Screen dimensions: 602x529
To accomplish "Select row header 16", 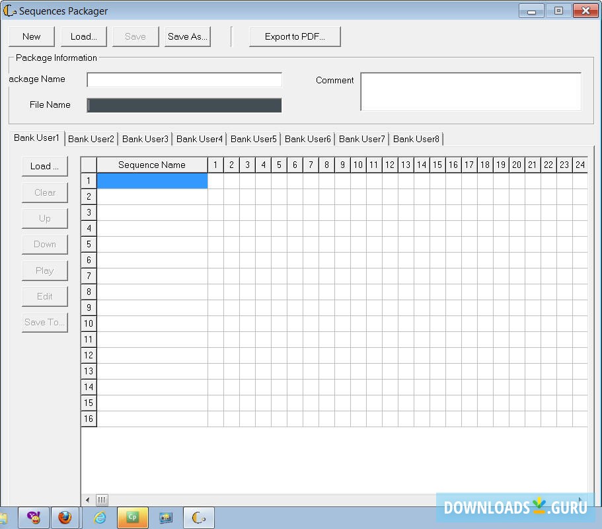I will pyautogui.click(x=89, y=419).
